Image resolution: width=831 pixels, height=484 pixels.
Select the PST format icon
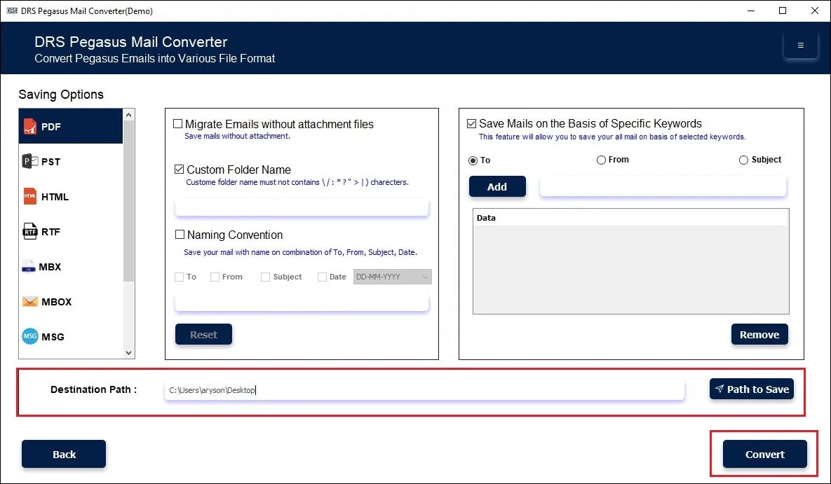point(30,161)
